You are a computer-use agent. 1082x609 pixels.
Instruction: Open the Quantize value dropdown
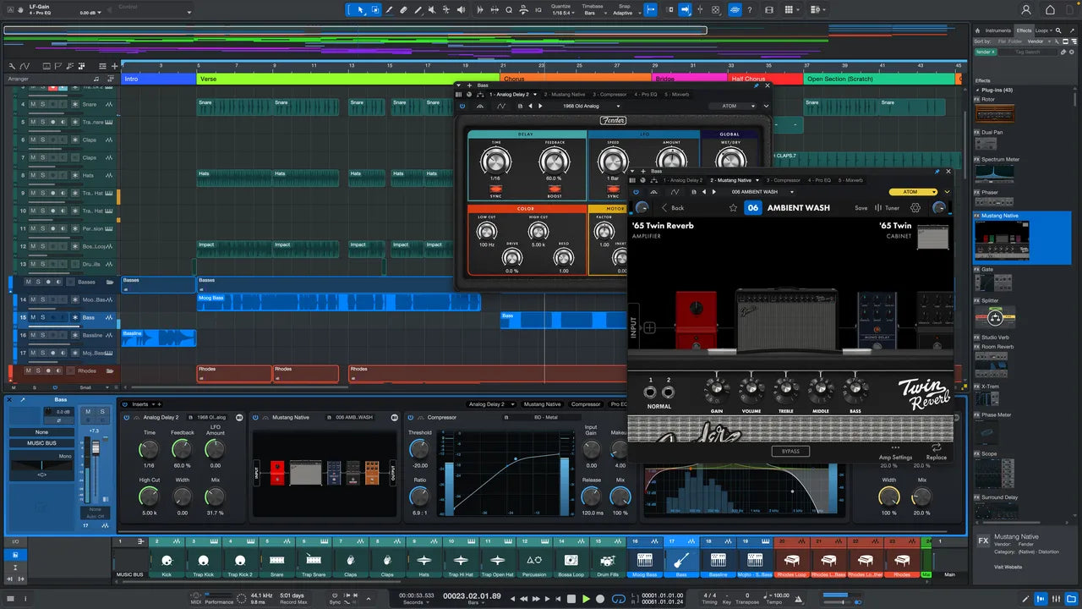tap(573, 12)
